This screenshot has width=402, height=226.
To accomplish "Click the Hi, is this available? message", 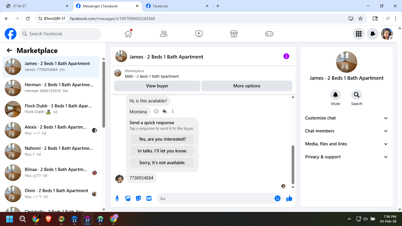I will click(148, 101).
